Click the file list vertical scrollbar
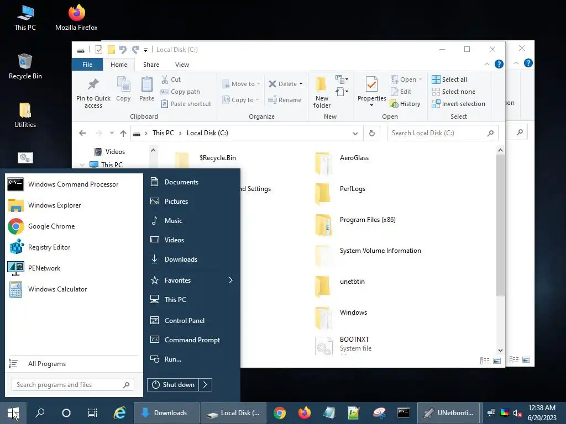 pyautogui.click(x=500, y=225)
